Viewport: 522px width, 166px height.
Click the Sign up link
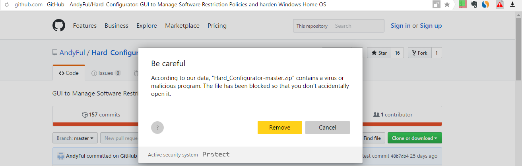431,26
